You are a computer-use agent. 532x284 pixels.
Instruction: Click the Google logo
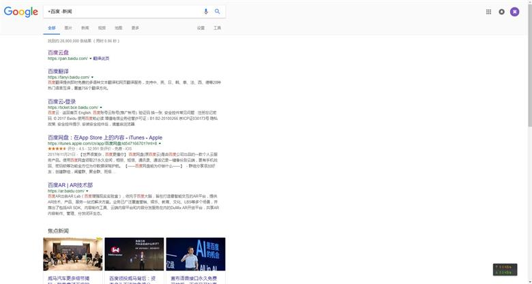(20, 12)
